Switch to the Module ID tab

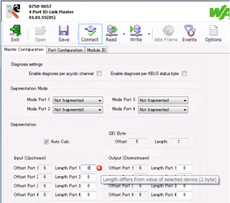tap(96, 50)
